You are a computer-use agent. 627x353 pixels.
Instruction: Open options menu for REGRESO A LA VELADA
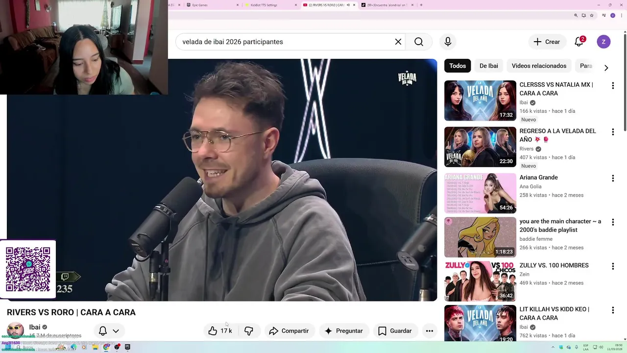coord(613,132)
